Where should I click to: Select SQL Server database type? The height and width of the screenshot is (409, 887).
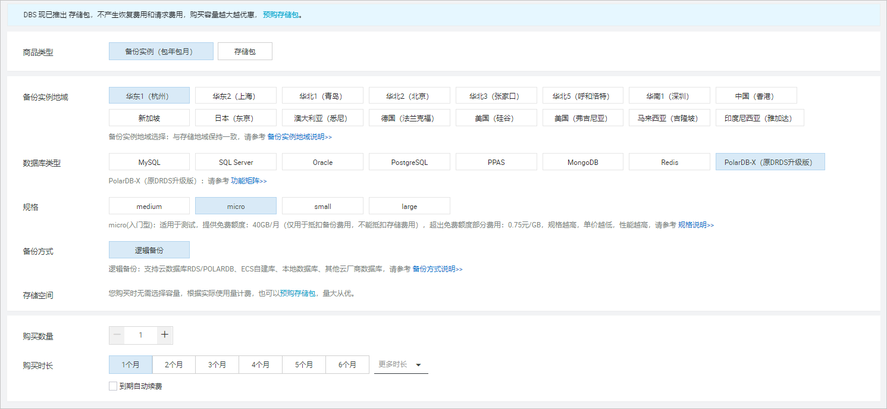pyautogui.click(x=236, y=162)
